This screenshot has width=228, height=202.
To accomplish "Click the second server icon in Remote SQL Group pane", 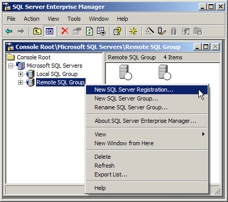I will [165, 72].
